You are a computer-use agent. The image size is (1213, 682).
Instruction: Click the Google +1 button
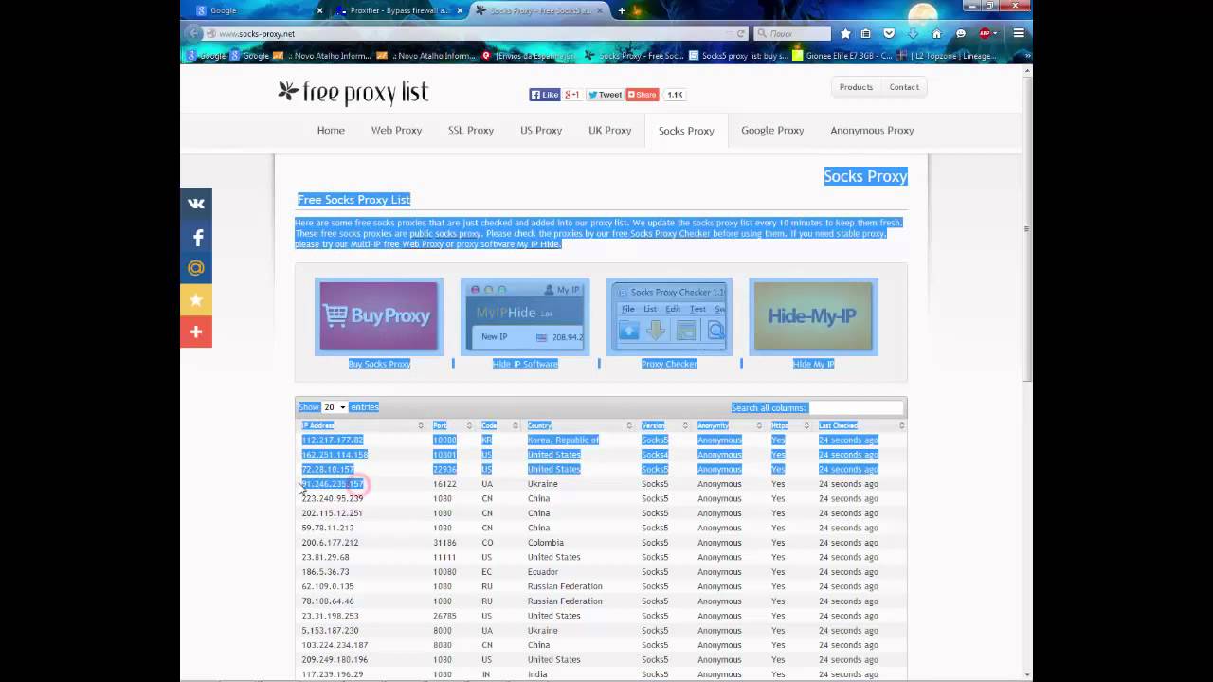[572, 95]
